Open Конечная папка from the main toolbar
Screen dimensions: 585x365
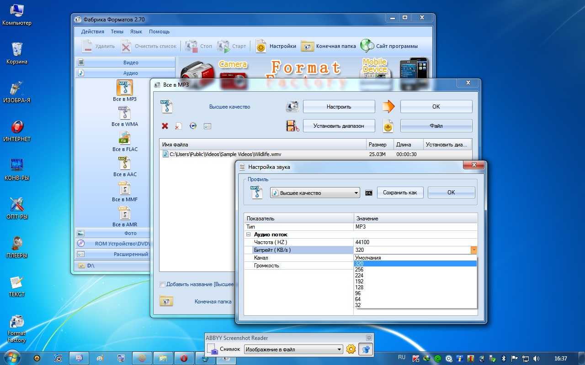pos(329,46)
